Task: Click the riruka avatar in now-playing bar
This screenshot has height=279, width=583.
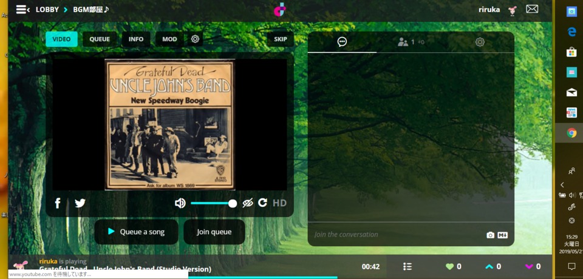Action: [x=21, y=265]
